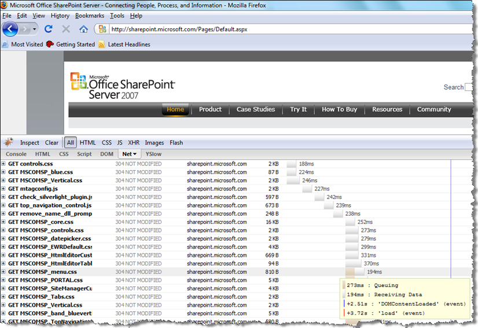Open the Product page link
The height and width of the screenshot is (328, 478).
pos(210,109)
